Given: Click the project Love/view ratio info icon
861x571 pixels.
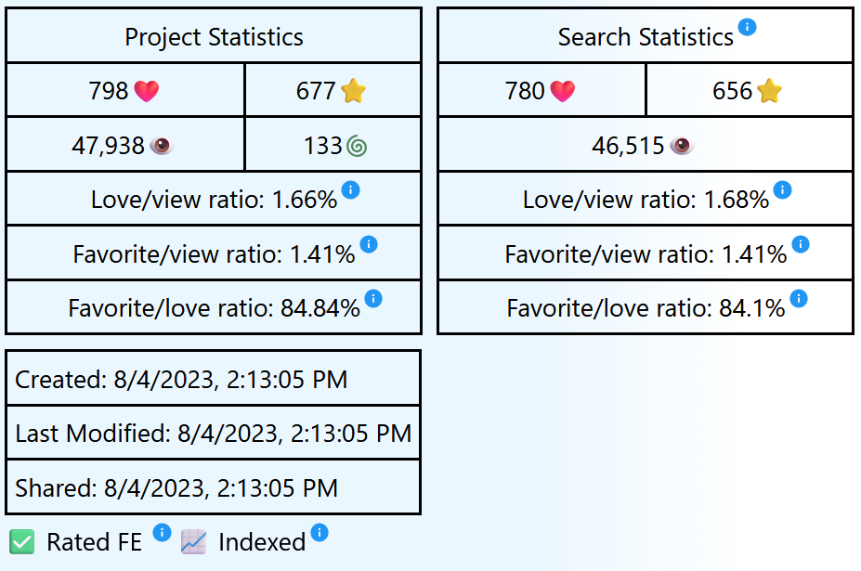Looking at the screenshot, I should tap(350, 190).
